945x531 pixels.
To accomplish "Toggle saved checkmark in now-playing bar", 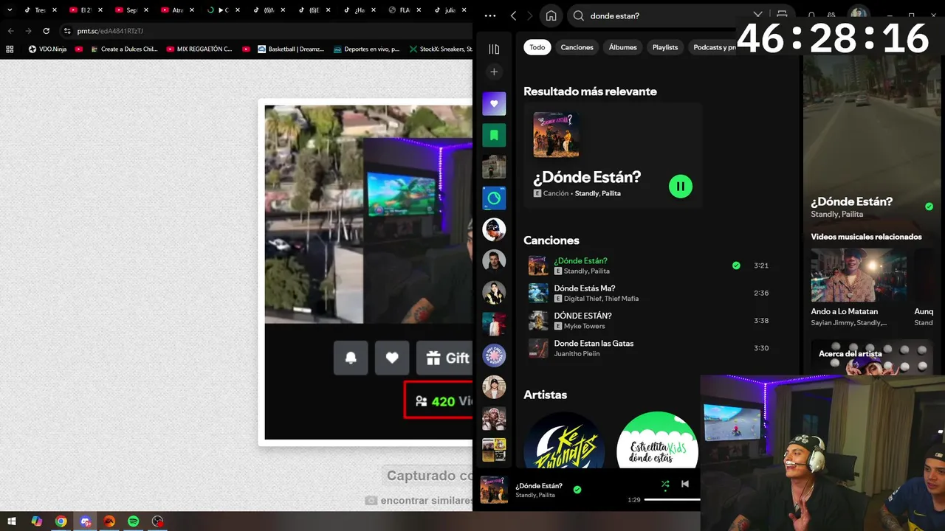I will click(577, 490).
